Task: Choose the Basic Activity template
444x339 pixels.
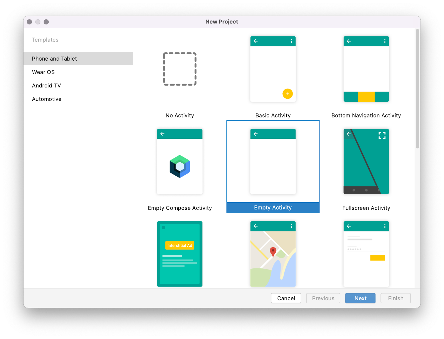Action: click(273, 69)
